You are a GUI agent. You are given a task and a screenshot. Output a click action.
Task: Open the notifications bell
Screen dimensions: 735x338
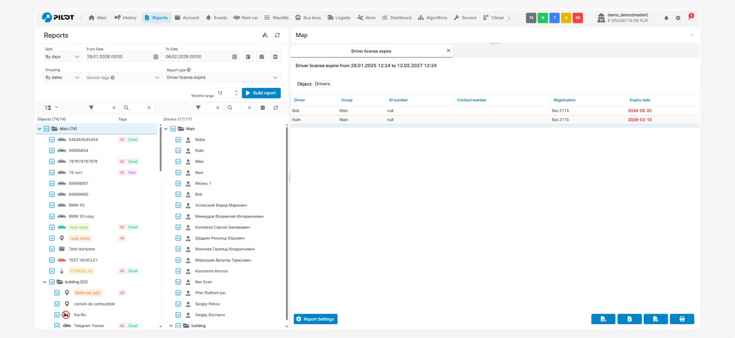(666, 18)
